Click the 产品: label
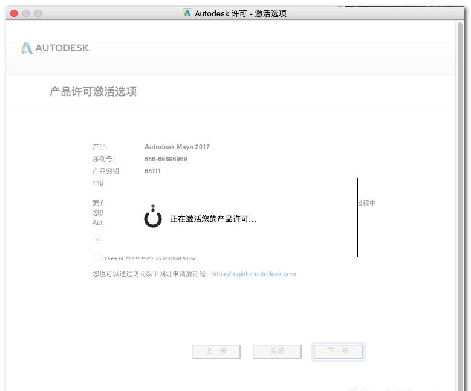This screenshot has width=471, height=391. 100,147
